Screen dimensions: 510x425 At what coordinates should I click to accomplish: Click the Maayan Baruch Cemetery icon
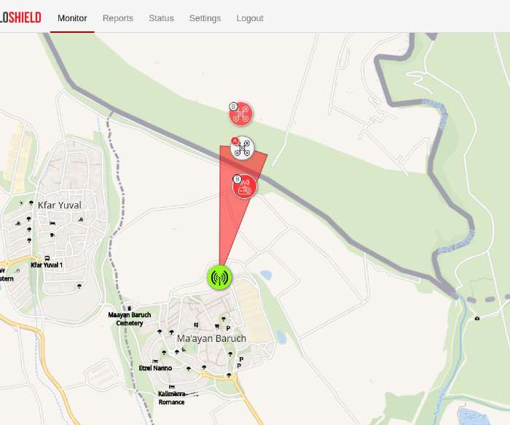coord(130,308)
